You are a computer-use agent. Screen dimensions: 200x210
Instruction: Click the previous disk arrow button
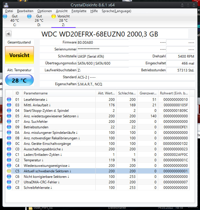(x=8, y=34)
